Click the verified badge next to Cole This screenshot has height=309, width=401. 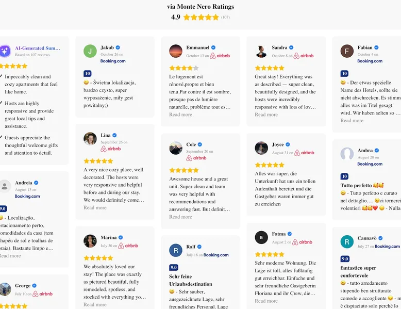(x=200, y=145)
